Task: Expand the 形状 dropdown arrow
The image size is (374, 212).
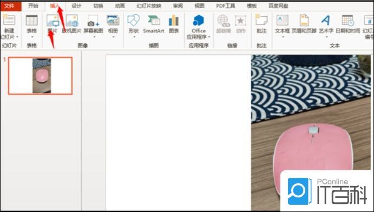Action: pyautogui.click(x=134, y=37)
